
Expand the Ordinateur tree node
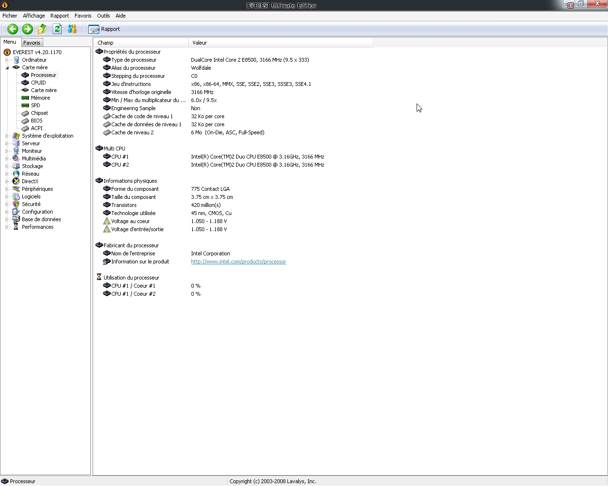7,60
